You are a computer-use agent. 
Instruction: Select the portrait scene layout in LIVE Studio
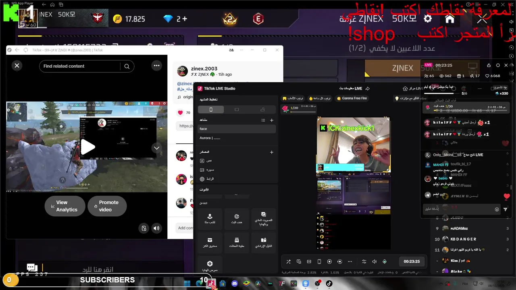(210, 110)
